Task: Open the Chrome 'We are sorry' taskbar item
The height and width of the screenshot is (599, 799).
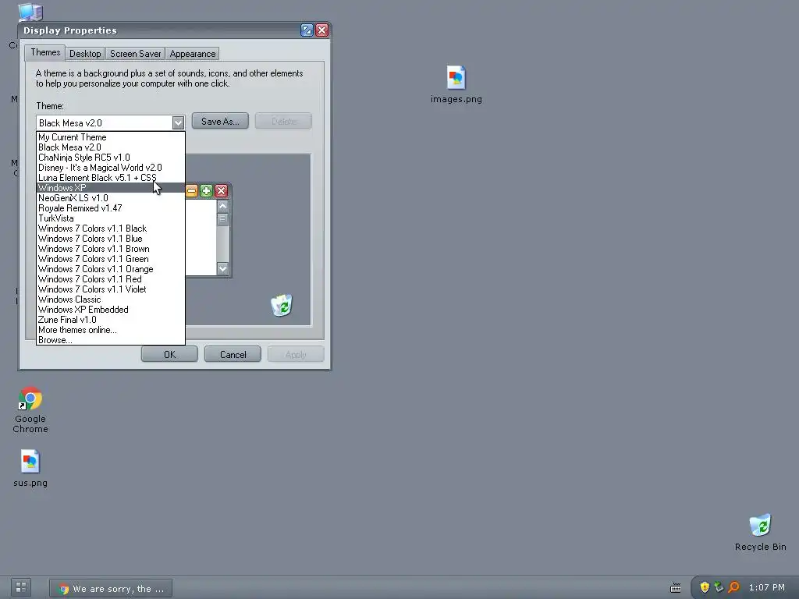Action: coord(111,588)
